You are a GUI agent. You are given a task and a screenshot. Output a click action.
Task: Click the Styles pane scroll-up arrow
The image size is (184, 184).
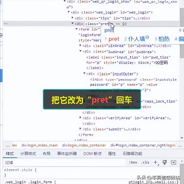tap(182, 162)
